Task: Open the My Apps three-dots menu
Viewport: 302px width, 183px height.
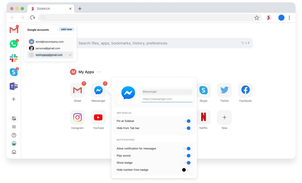Action: [x=99, y=72]
